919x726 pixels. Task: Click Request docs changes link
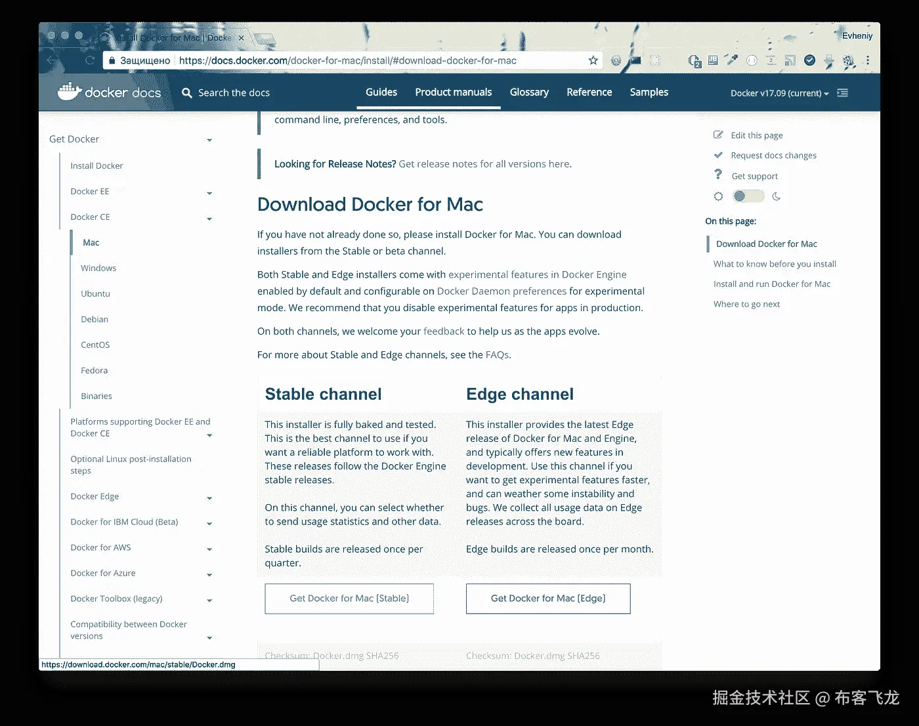pos(774,156)
